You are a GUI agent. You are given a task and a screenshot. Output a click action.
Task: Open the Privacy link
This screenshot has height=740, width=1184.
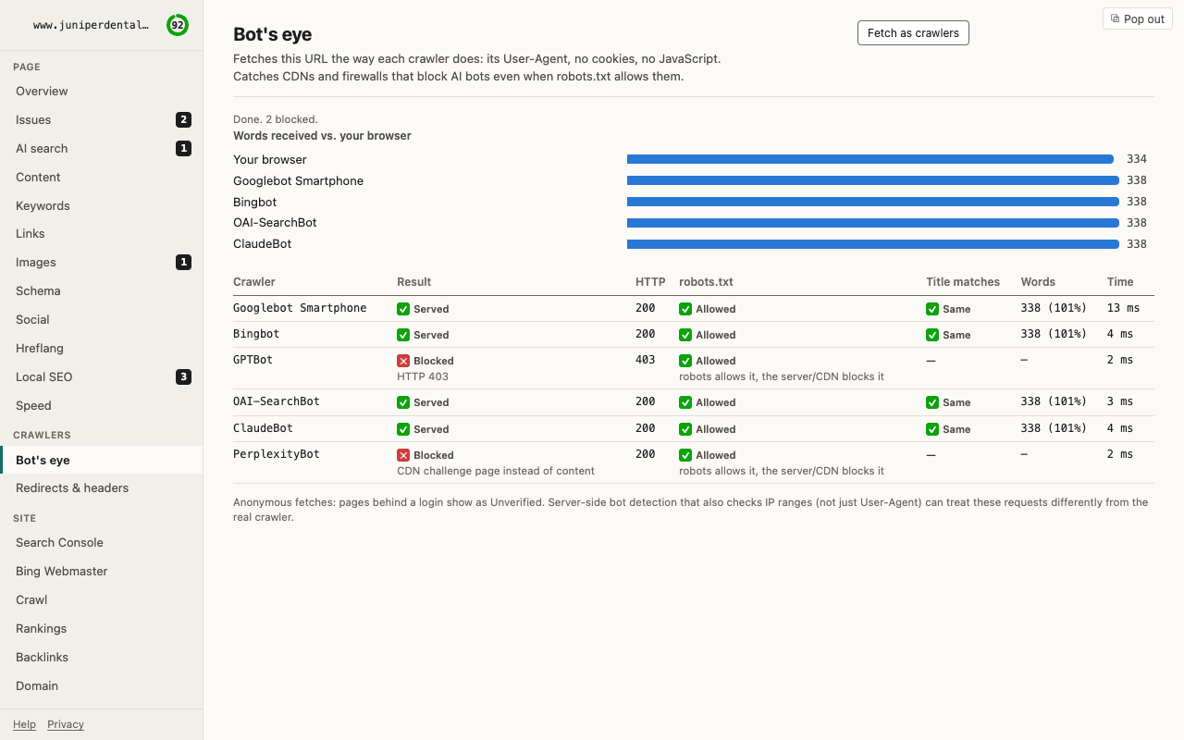(x=66, y=724)
